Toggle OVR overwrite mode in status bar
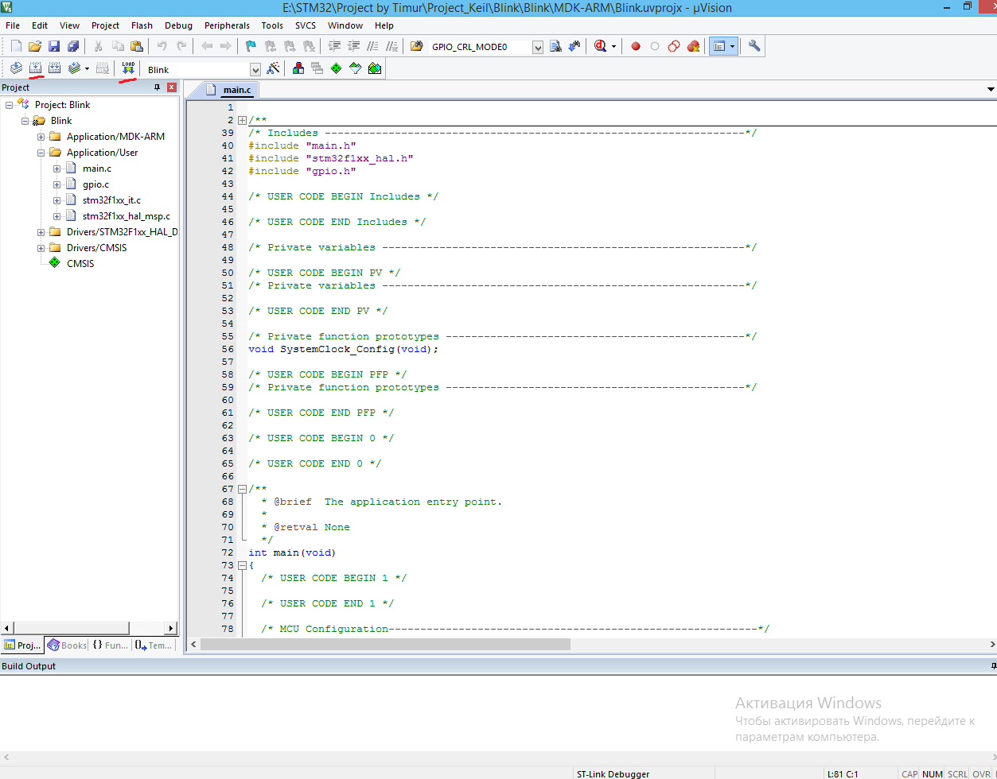The height and width of the screenshot is (779, 997). pos(980,773)
